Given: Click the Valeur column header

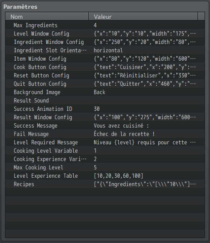Looking at the screenshot, I should 143,16.
